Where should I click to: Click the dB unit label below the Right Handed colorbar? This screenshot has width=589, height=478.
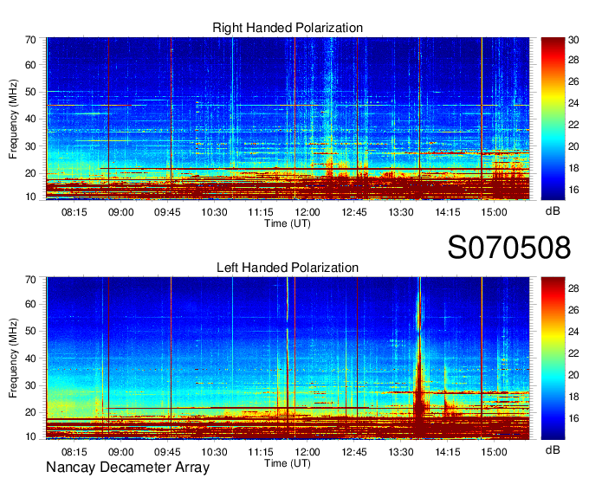(553, 211)
